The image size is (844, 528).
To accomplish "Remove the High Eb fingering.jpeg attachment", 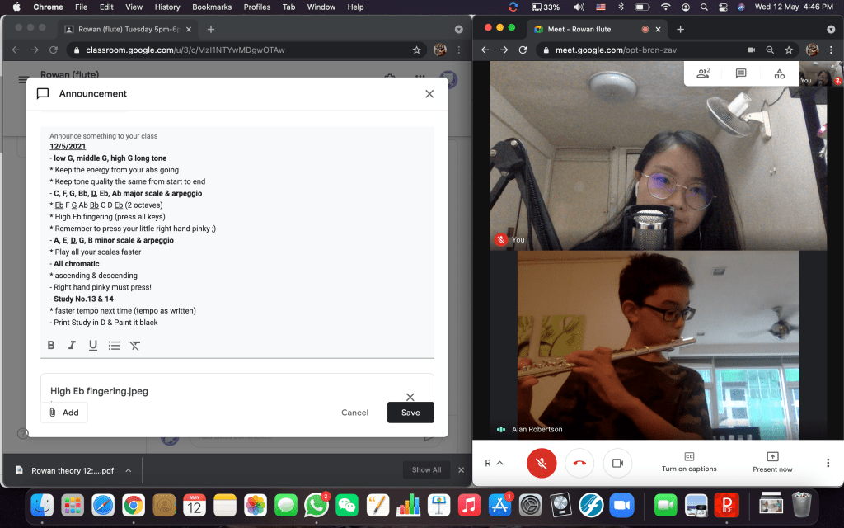I will 410,397.
